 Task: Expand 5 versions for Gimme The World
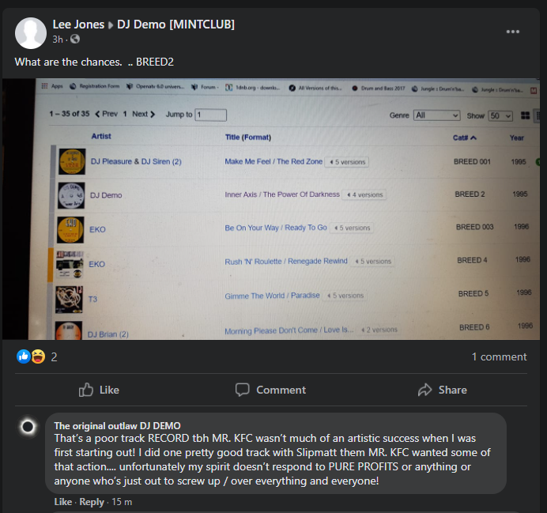click(x=345, y=296)
